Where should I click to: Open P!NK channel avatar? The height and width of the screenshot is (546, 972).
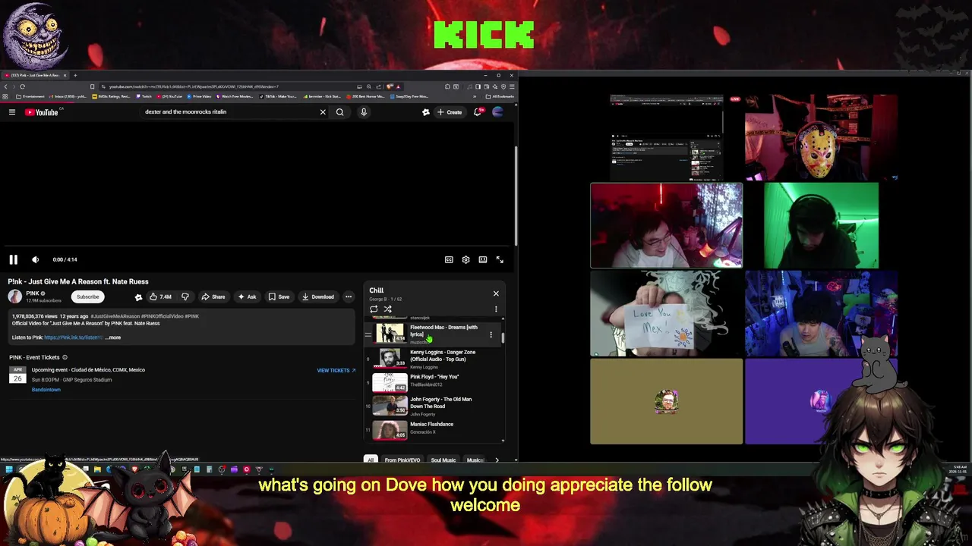(x=14, y=297)
